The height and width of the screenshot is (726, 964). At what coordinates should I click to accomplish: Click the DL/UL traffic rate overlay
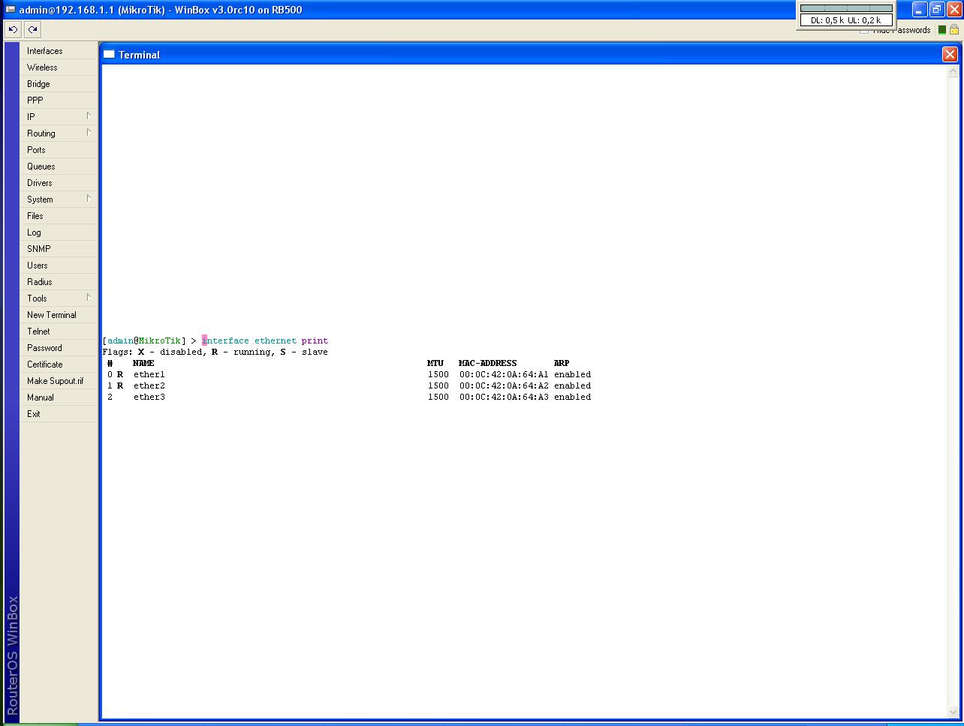click(x=846, y=16)
